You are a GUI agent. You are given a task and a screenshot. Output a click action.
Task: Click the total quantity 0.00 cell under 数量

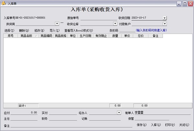pyautogui.click(x=115, y=106)
